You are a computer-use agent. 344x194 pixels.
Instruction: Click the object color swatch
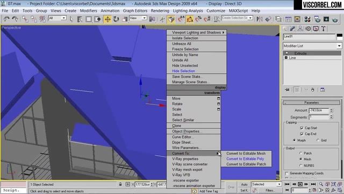[x=339, y=37]
